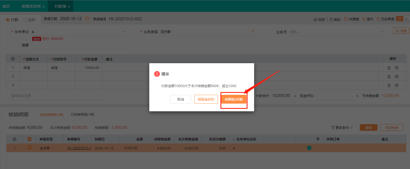Click the 转现金折扣 button
The width and height of the screenshot is (410, 169).
click(206, 99)
